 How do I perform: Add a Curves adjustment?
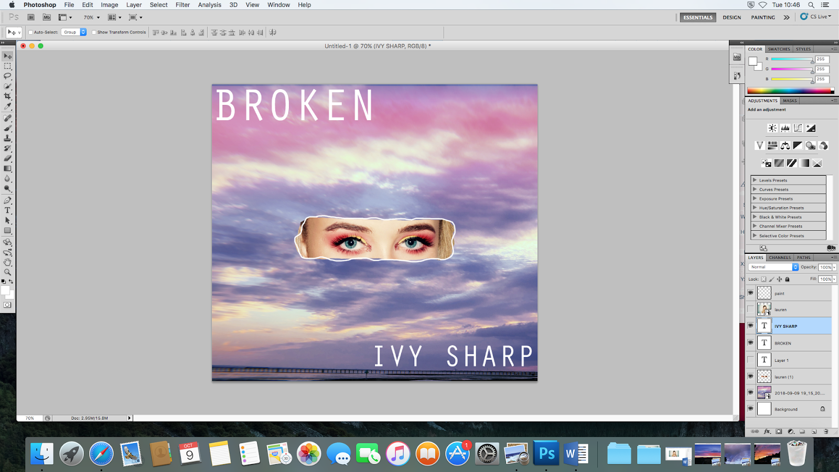pyautogui.click(x=798, y=127)
